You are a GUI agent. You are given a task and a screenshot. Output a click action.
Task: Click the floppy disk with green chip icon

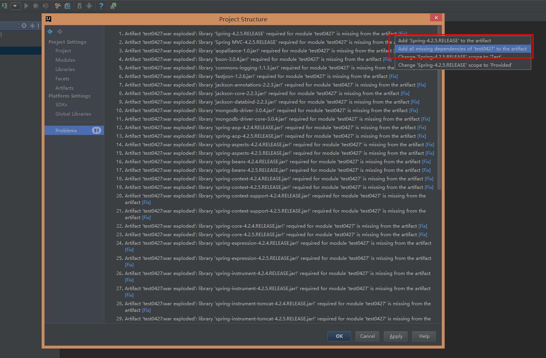tap(113, 6)
